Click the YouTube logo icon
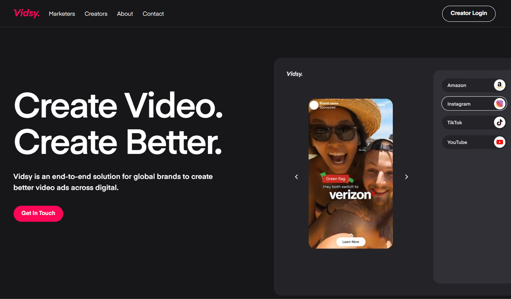This screenshot has height=299, width=511. 499,142
